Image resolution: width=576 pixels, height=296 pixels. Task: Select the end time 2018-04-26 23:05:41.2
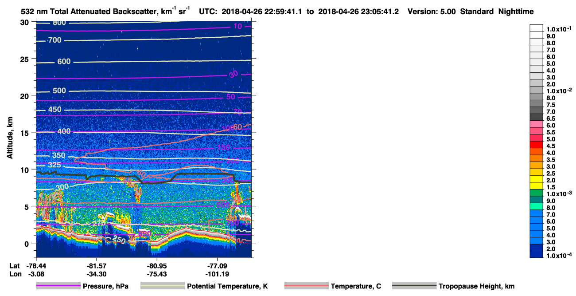click(359, 12)
